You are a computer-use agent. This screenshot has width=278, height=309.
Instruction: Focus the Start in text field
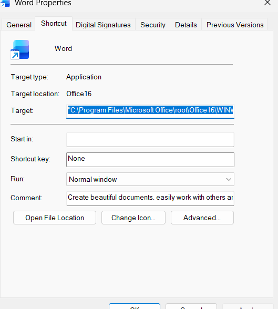pyautogui.click(x=150, y=140)
